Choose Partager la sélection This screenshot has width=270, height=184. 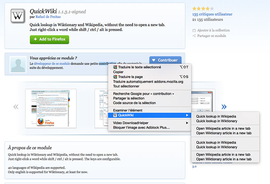[x=150, y=98]
